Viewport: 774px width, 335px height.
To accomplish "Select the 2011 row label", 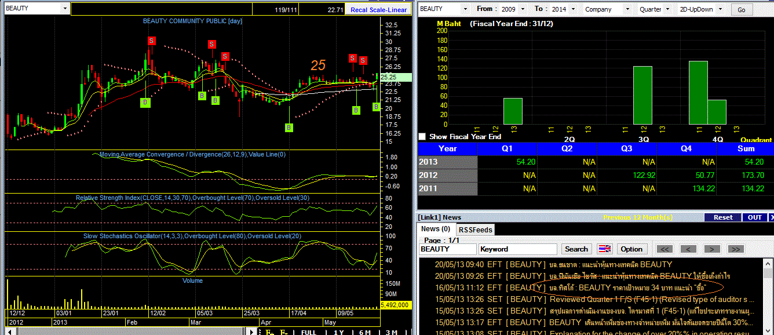I will pyautogui.click(x=447, y=188).
